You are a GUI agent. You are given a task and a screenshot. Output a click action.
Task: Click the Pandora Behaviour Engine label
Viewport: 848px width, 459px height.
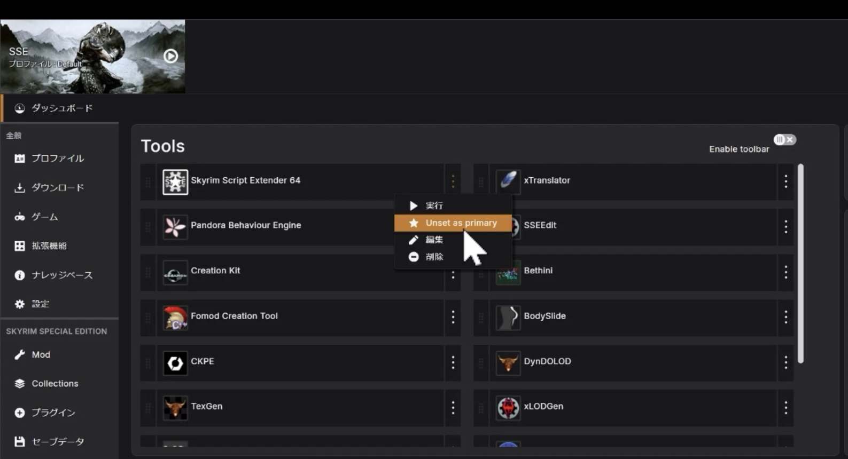coord(246,225)
